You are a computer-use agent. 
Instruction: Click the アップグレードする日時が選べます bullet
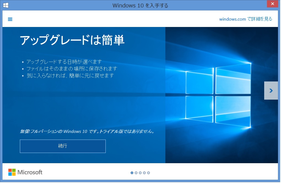point(64,62)
